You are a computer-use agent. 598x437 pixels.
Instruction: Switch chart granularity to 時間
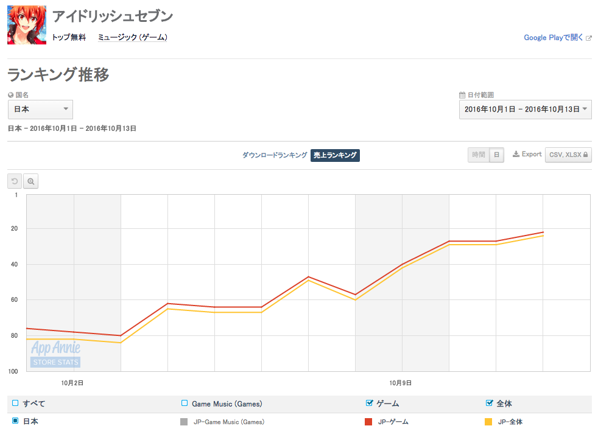(479, 155)
